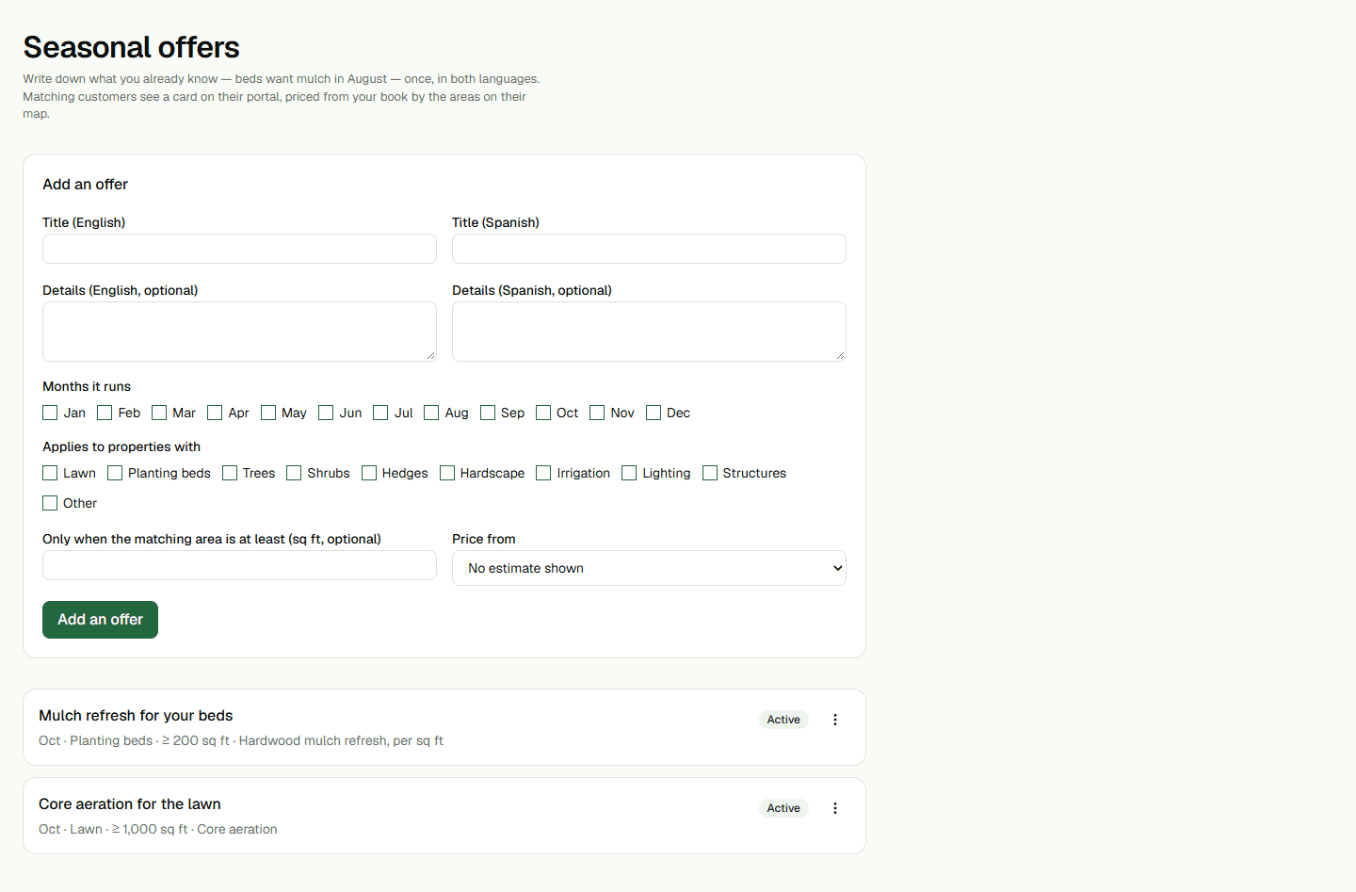Select the Mulch refresh for your beds title

(136, 716)
